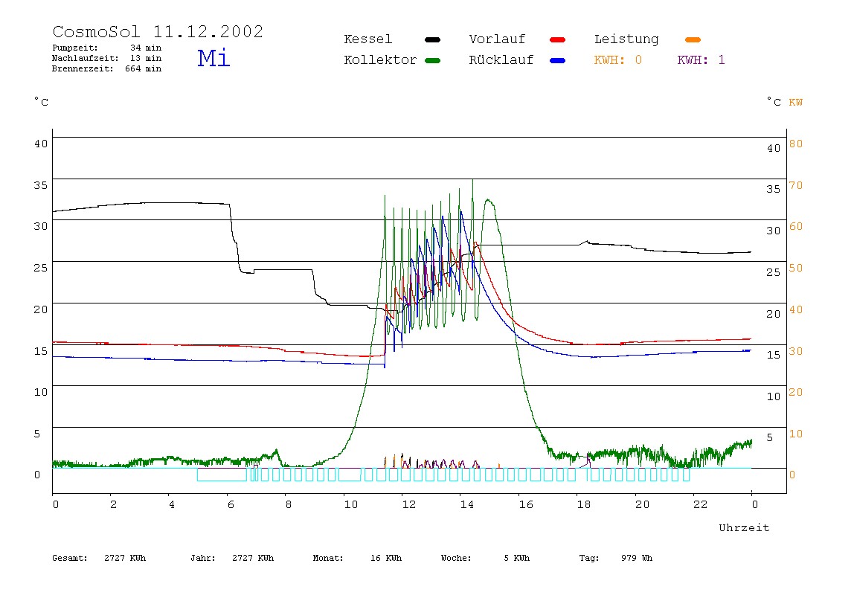Click the Brennerzeit value '664 min'

pos(144,68)
